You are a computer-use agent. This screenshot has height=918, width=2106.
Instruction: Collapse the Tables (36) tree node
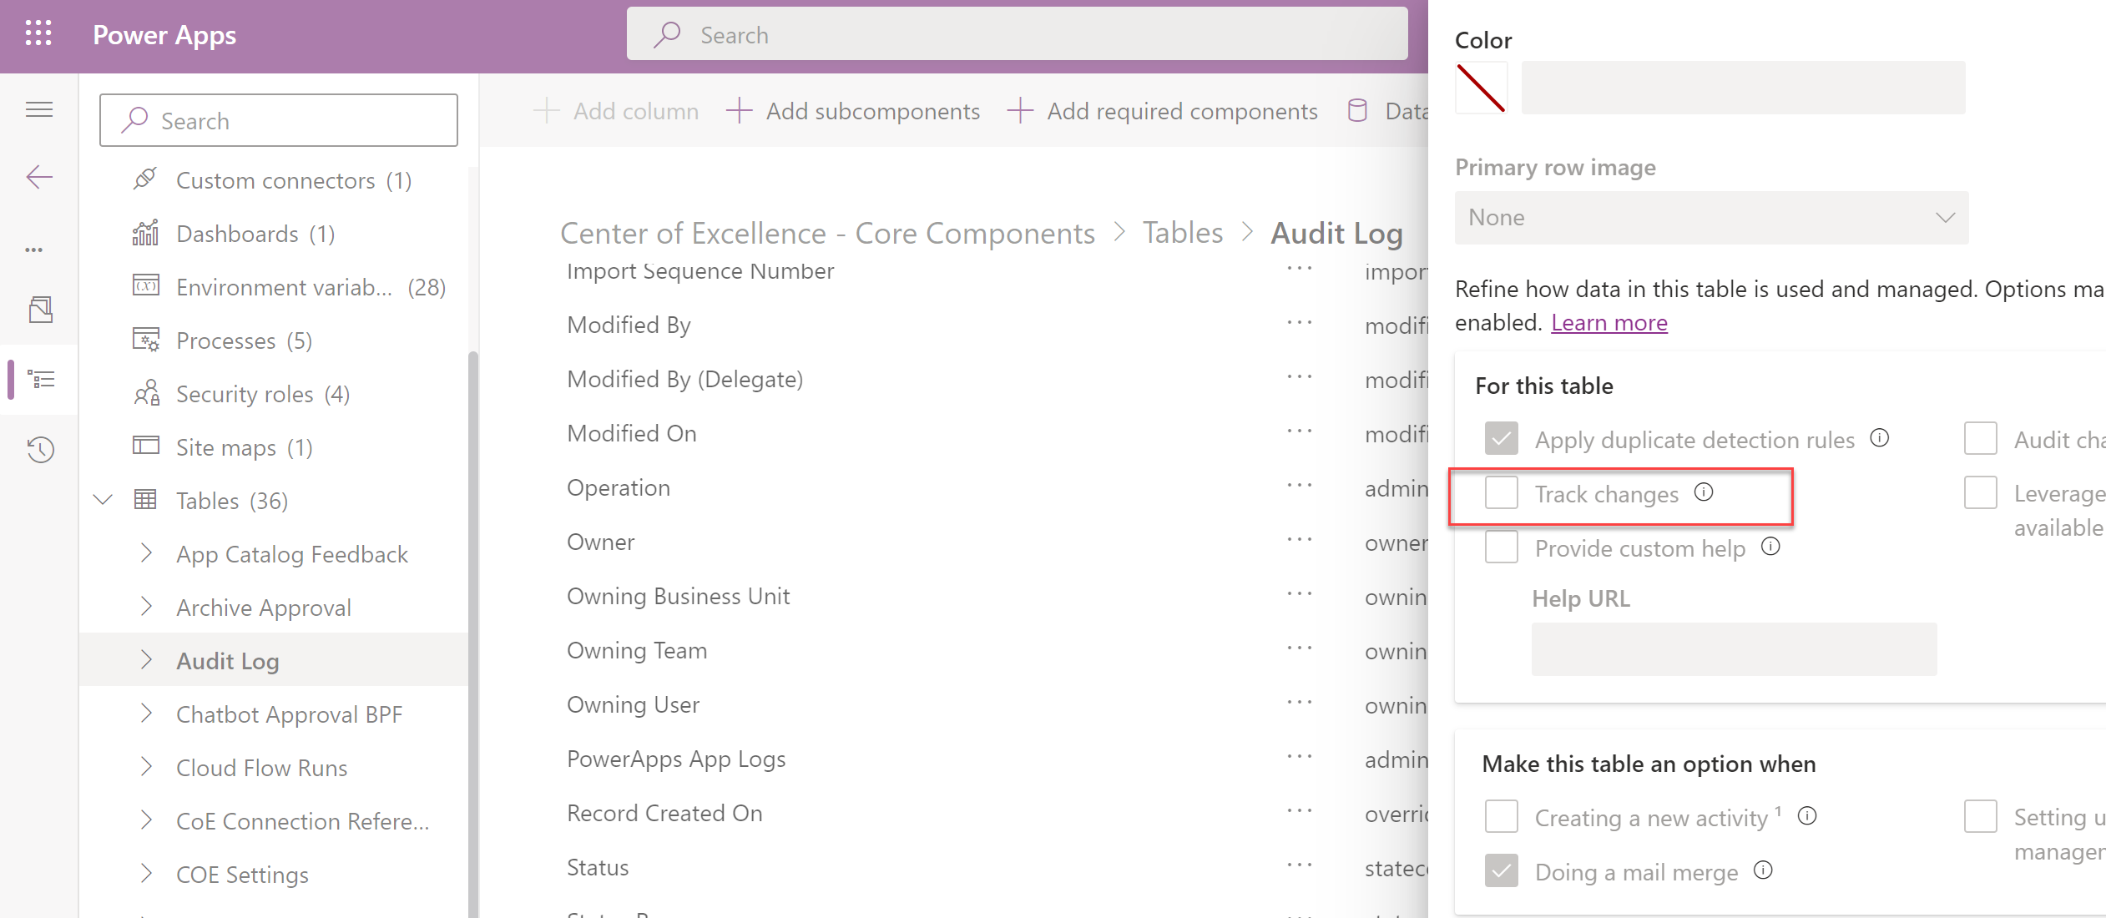coord(104,501)
